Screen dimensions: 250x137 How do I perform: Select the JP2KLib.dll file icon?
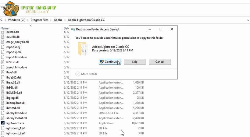coord(3,62)
